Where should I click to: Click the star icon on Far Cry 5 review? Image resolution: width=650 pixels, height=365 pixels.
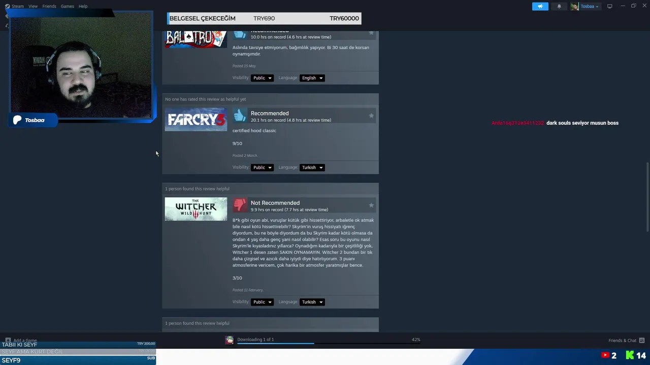[x=371, y=116]
